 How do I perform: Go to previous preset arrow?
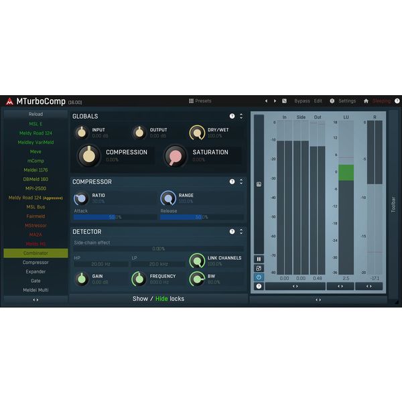coord(266,101)
